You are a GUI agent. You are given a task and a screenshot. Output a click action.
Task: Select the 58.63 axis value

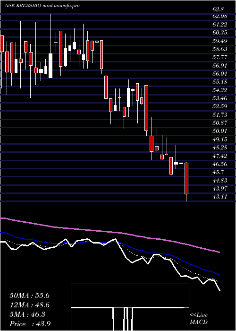click(220, 49)
